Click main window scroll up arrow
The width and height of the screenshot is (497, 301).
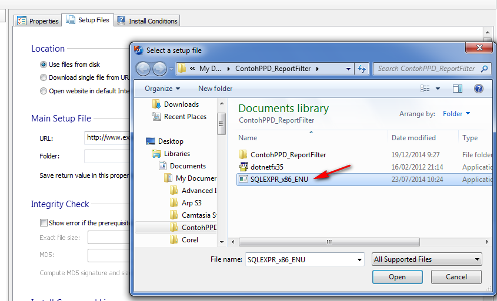(x=488, y=32)
